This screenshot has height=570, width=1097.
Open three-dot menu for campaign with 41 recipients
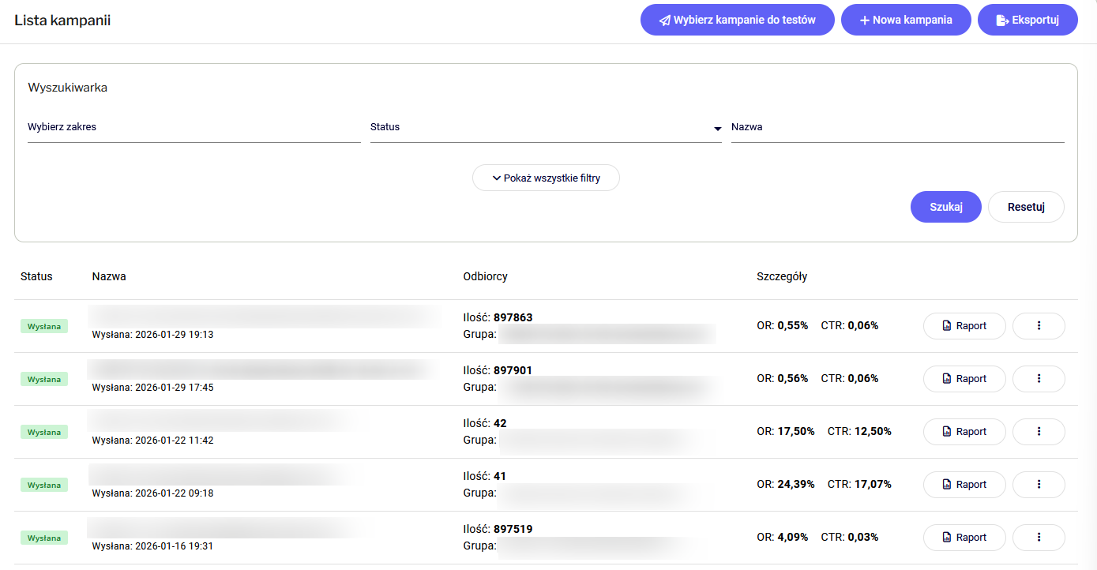[x=1039, y=485]
